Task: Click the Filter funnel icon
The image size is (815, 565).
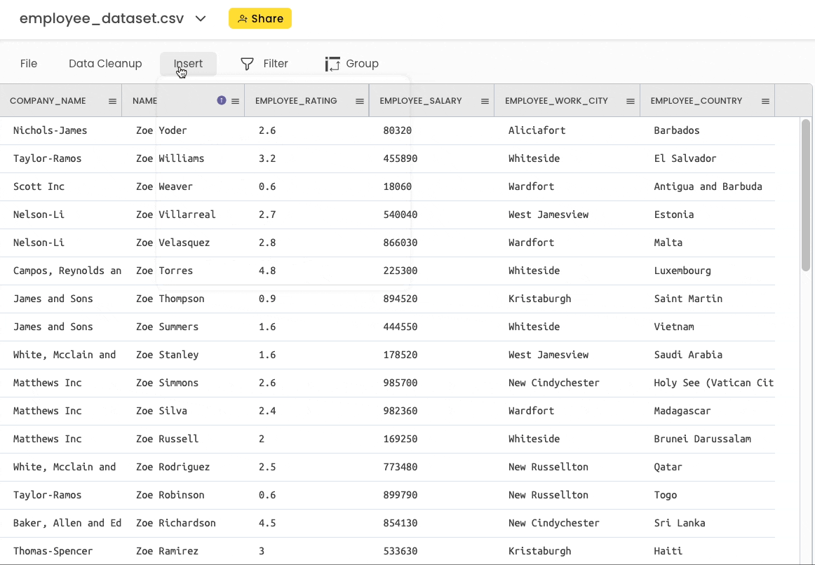Action: coord(247,64)
